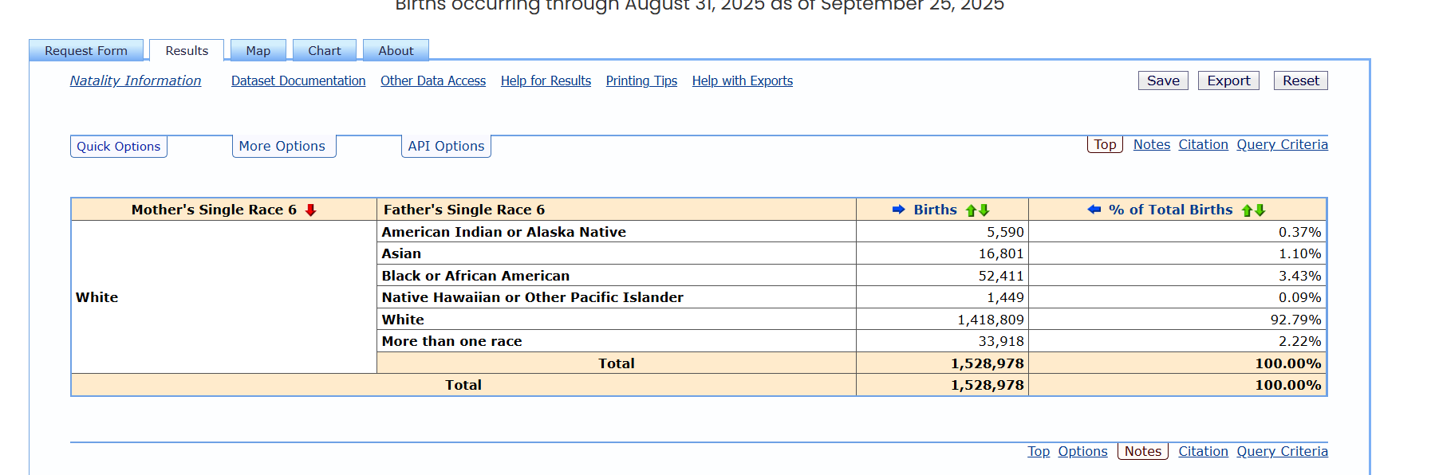
Task: Open the Dataset Documentation link
Action: [298, 81]
